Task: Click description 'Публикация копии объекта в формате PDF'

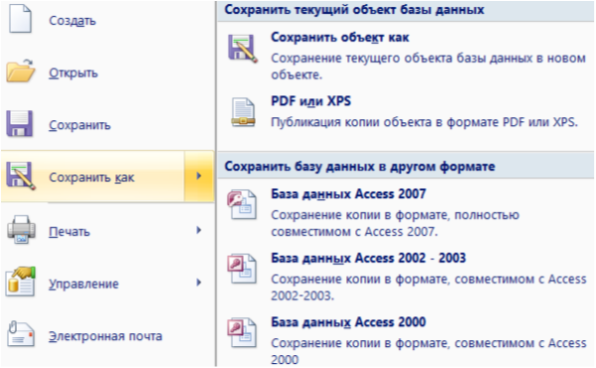Action: pyautogui.click(x=424, y=122)
